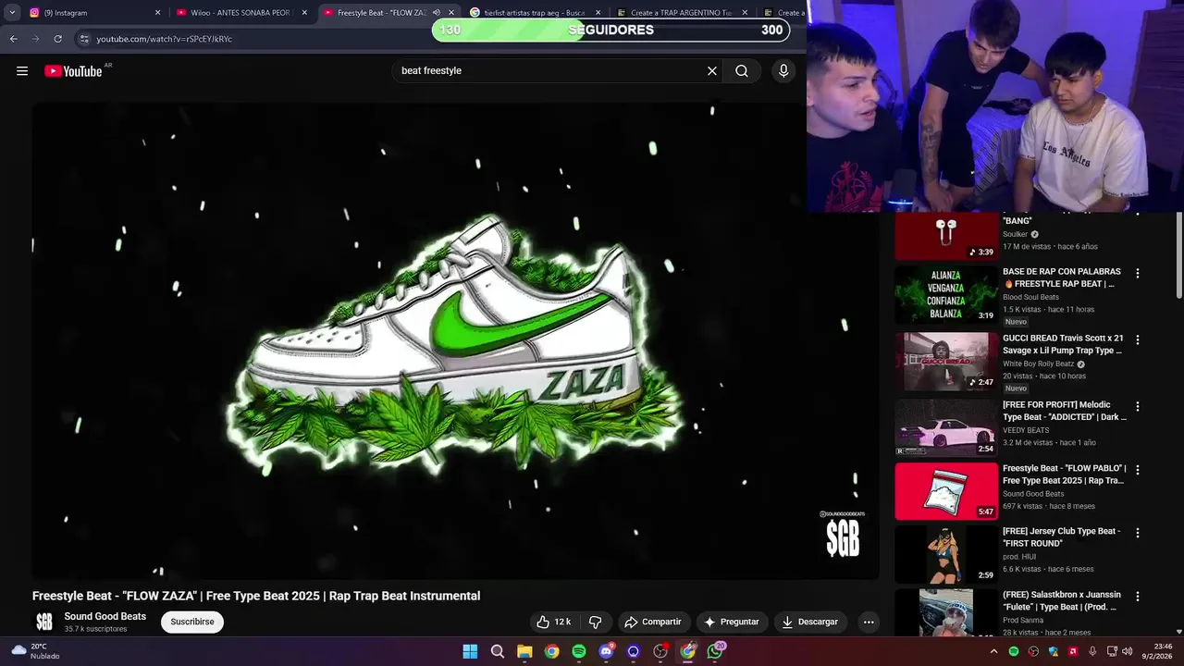This screenshot has height=666, width=1184.
Task: Switch to tierlist artistas trap tab
Action: (x=536, y=13)
